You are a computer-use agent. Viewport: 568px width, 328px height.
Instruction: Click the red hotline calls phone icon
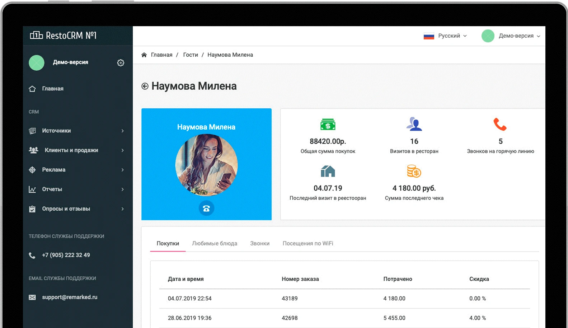[500, 124]
